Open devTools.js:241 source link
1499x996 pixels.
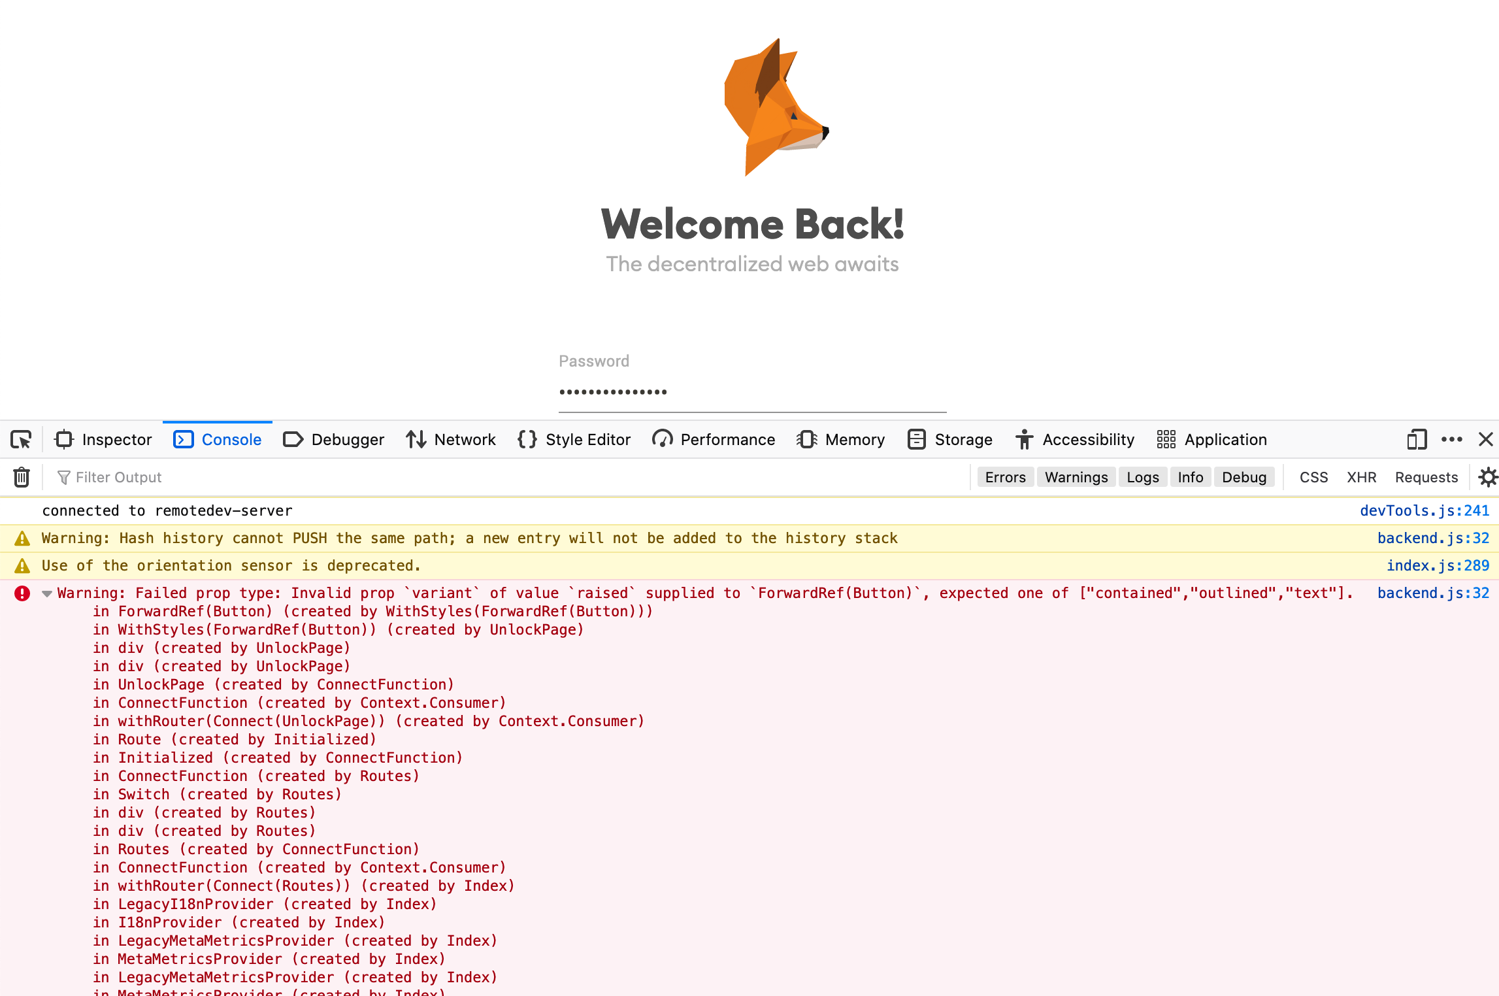(x=1425, y=511)
